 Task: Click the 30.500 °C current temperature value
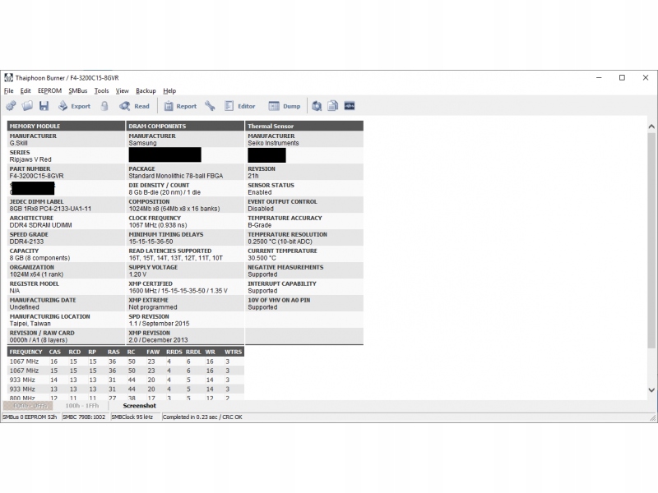(262, 258)
